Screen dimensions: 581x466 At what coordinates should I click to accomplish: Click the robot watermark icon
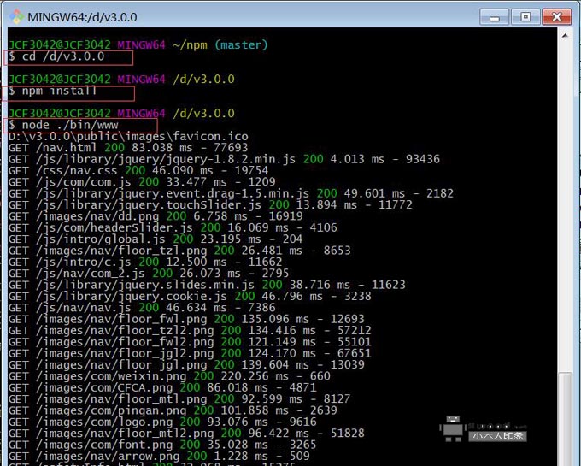click(453, 428)
